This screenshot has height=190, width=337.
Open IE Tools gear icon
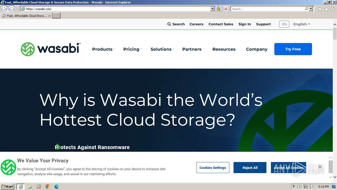333,9
